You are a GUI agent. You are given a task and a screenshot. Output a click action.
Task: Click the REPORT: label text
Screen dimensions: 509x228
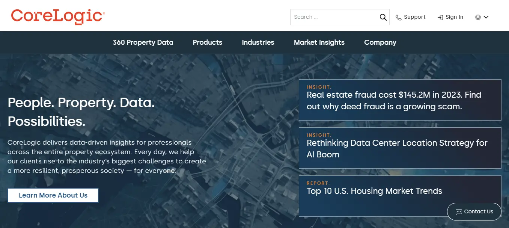[318, 183]
